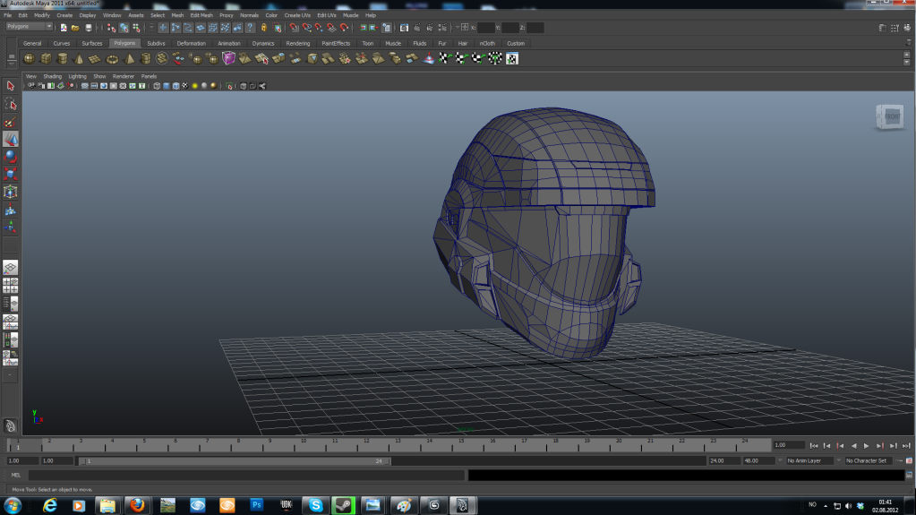Click the status line help question-mark icon
Viewport: 916px width, 515px height.
250,28
